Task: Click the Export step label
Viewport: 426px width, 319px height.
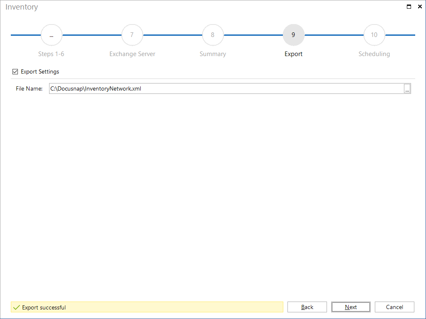Action: [x=293, y=54]
